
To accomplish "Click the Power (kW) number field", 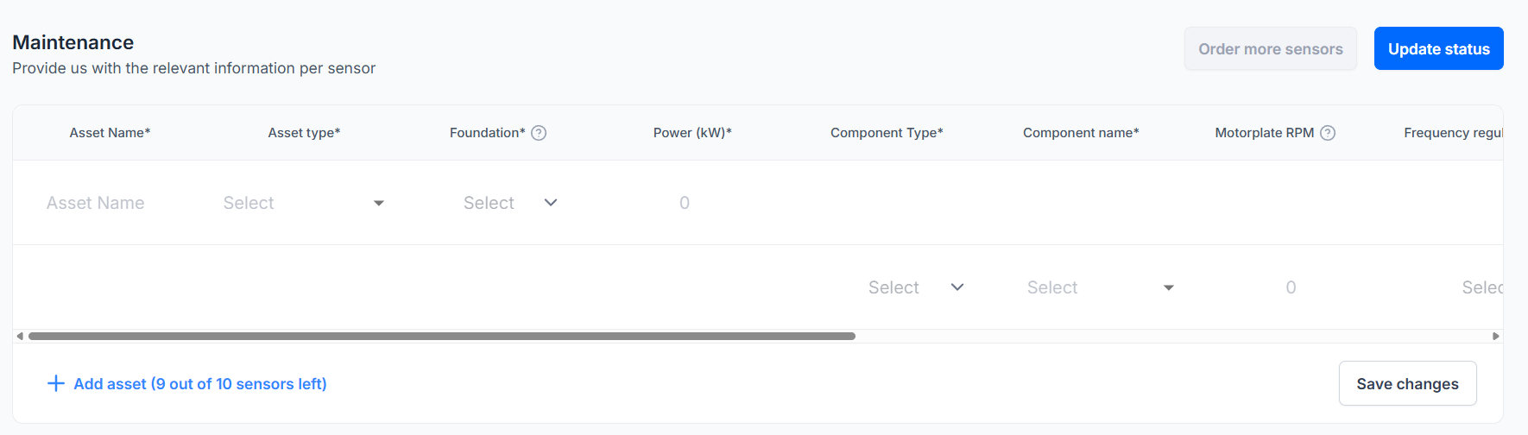I will [x=685, y=203].
